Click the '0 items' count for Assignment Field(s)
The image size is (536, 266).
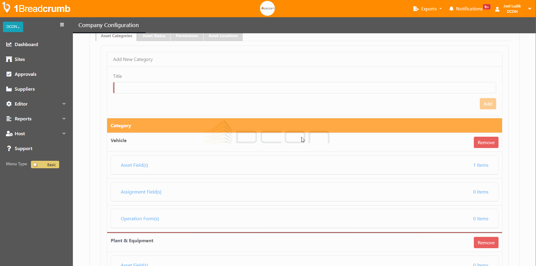click(481, 192)
